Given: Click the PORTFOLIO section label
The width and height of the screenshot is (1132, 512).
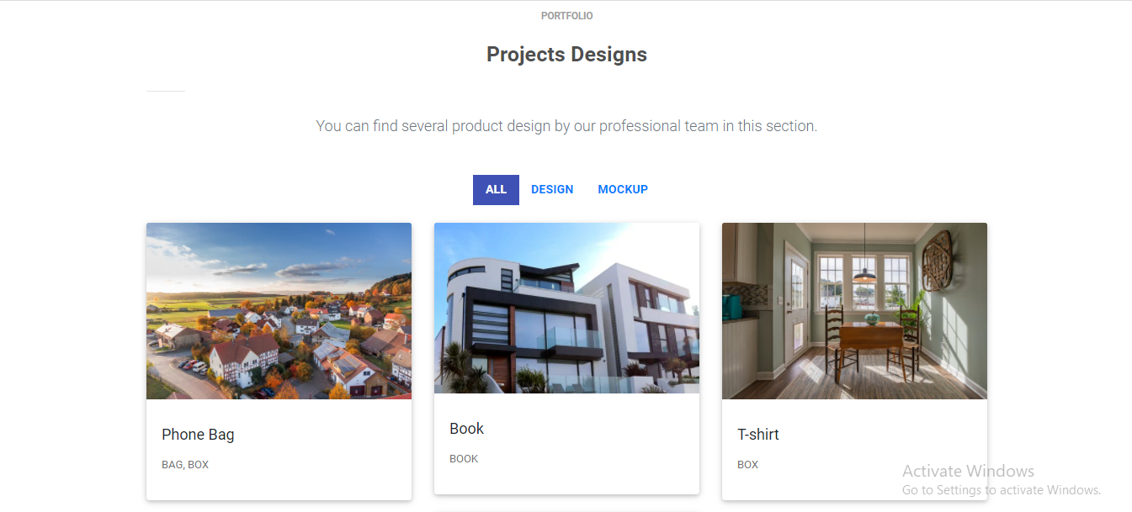Looking at the screenshot, I should click(566, 16).
